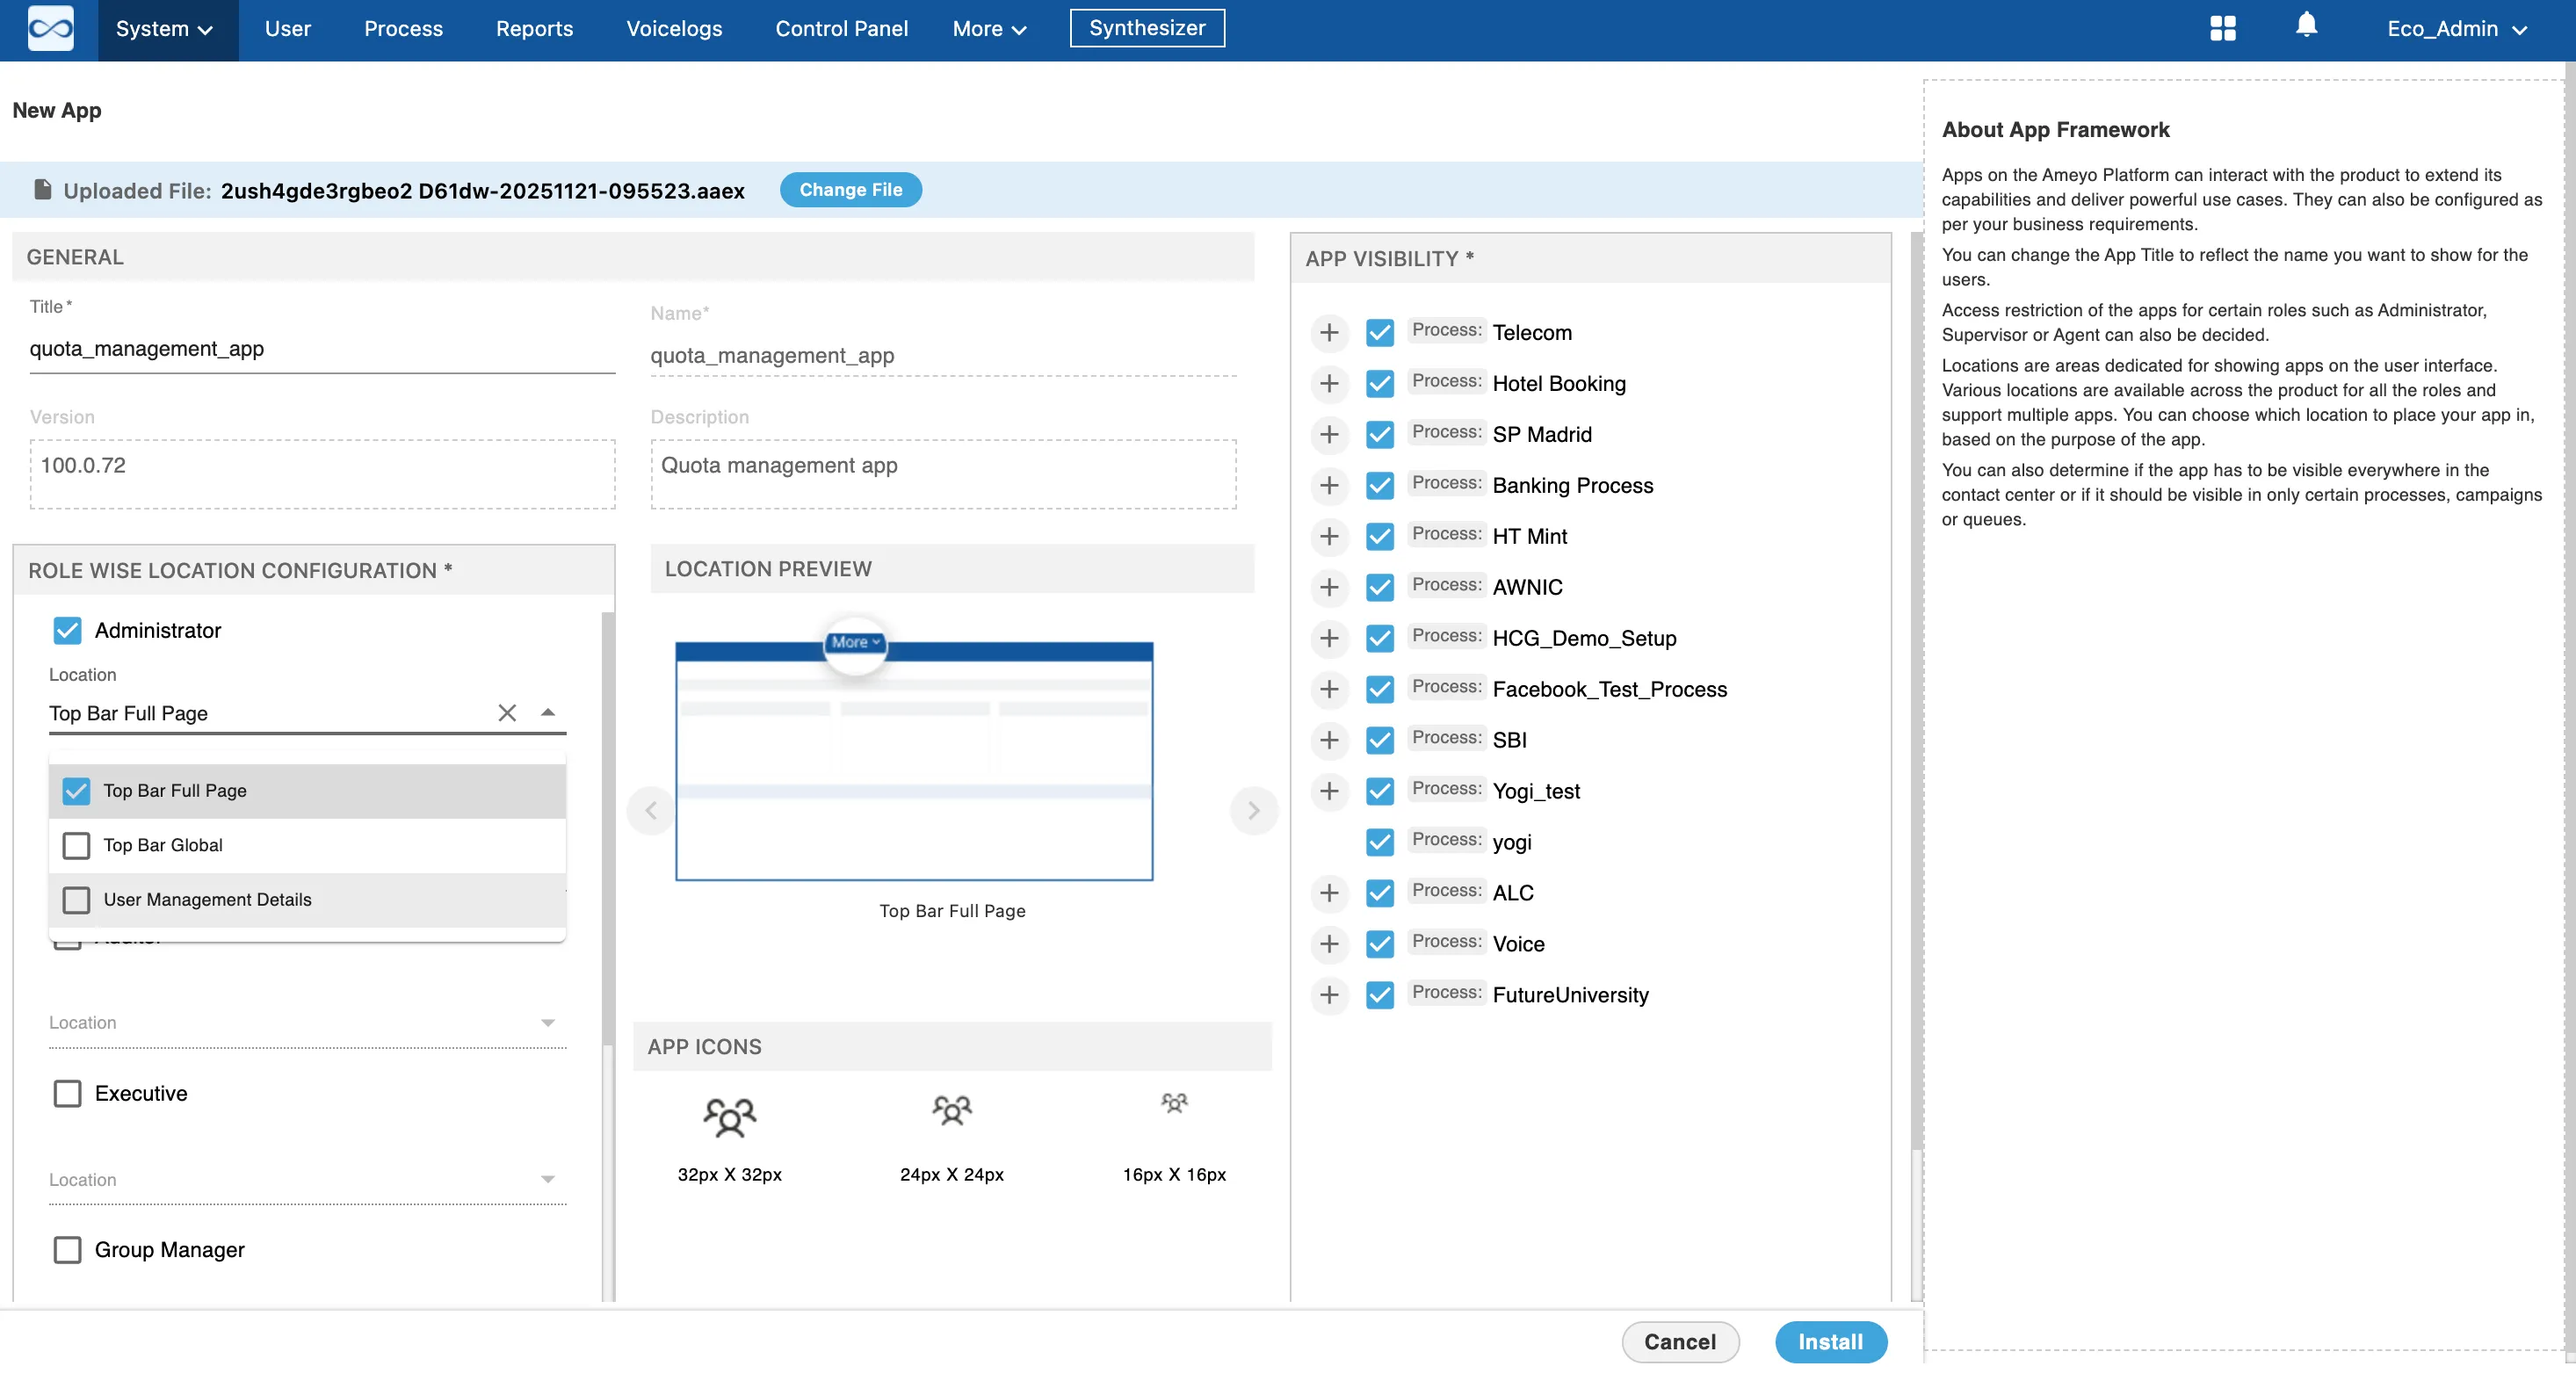This screenshot has width=2576, height=1395.
Task: Open the Location dropdown above Executive
Action: click(307, 1023)
